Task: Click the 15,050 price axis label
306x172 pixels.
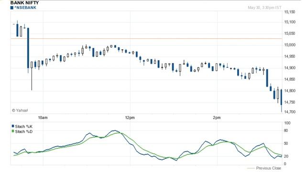Action: tap(290, 33)
